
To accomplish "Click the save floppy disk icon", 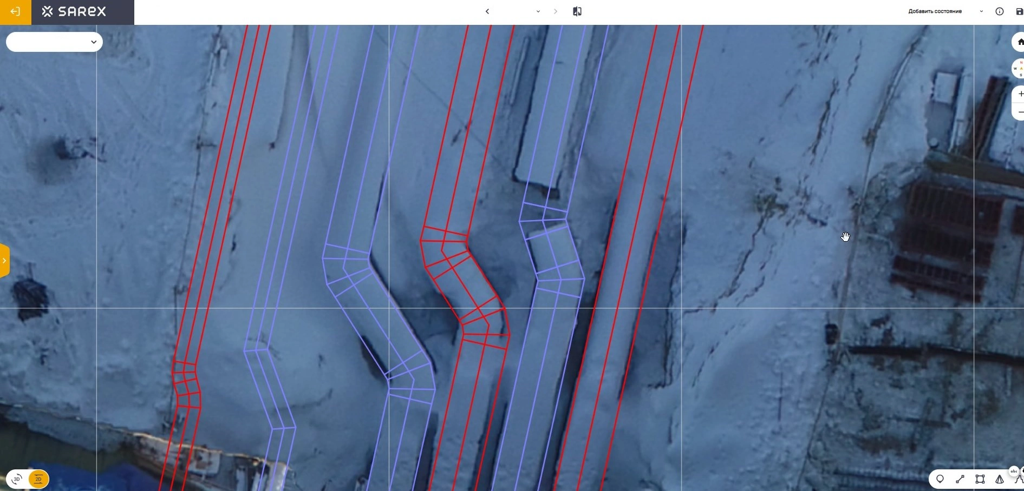I will (x=1019, y=11).
